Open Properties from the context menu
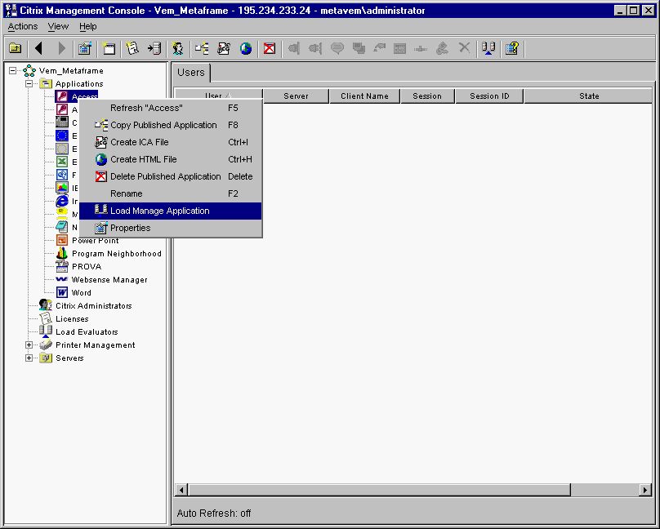 [171, 228]
